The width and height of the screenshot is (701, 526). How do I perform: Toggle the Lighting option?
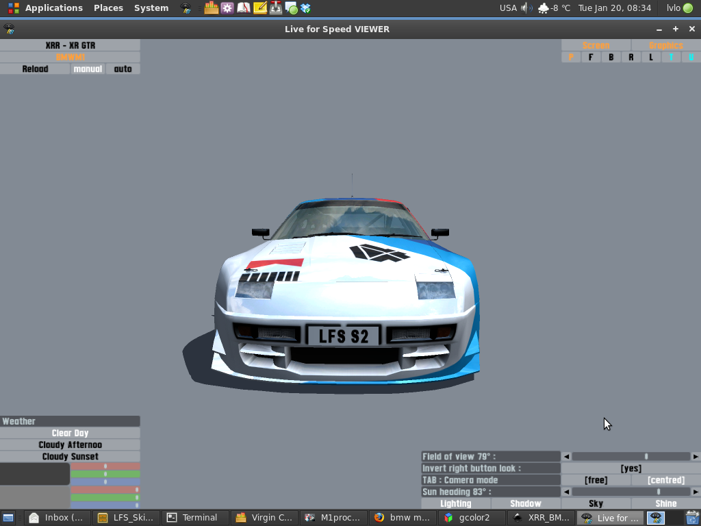(x=455, y=503)
